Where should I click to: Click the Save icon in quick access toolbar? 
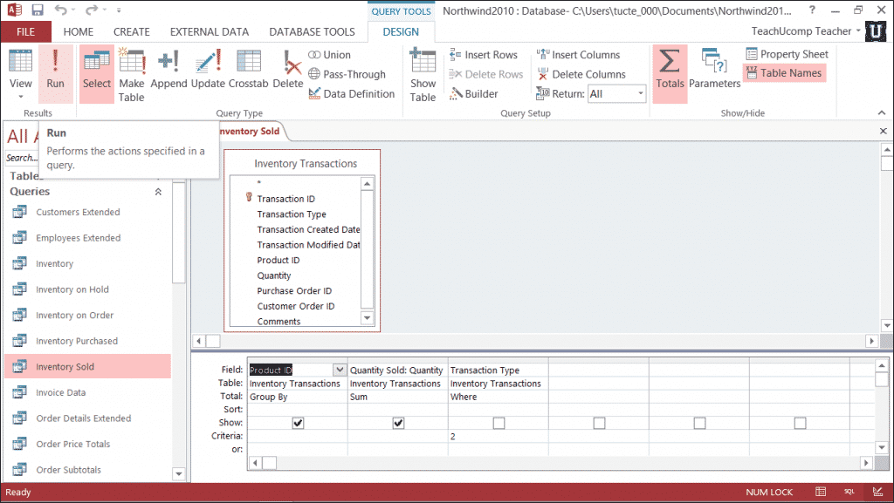[x=37, y=10]
